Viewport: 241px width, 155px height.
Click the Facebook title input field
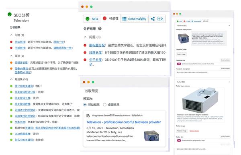pyautogui.click(x=203, y=64)
